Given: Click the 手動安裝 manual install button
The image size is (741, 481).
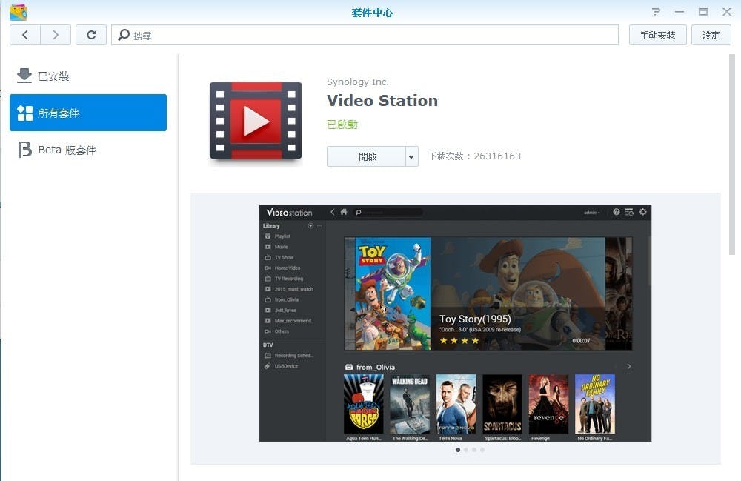Looking at the screenshot, I should click(x=657, y=35).
